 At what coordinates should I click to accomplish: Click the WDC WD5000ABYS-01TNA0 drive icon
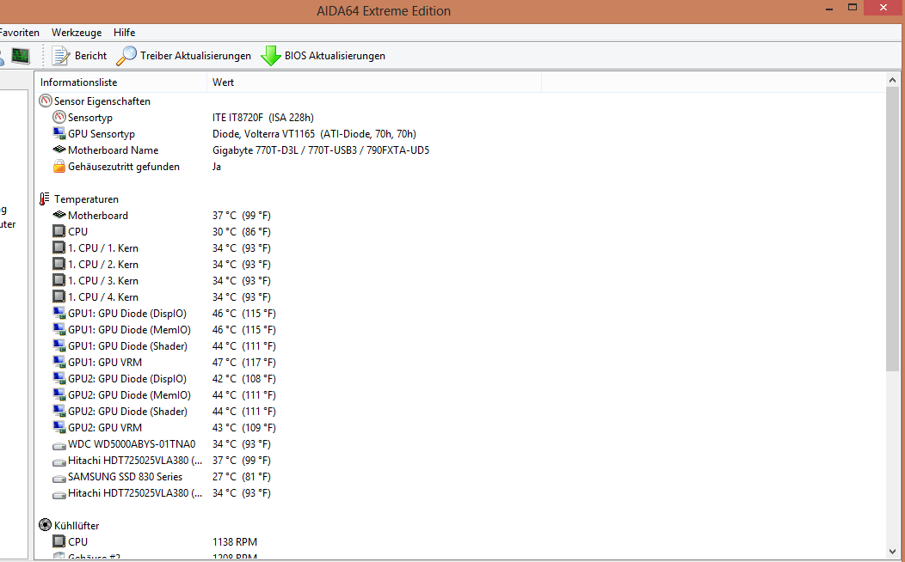[58, 445]
